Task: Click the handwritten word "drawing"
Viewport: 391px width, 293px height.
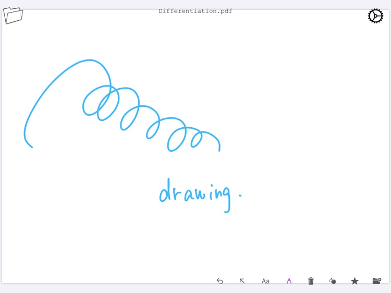Action: point(194,194)
